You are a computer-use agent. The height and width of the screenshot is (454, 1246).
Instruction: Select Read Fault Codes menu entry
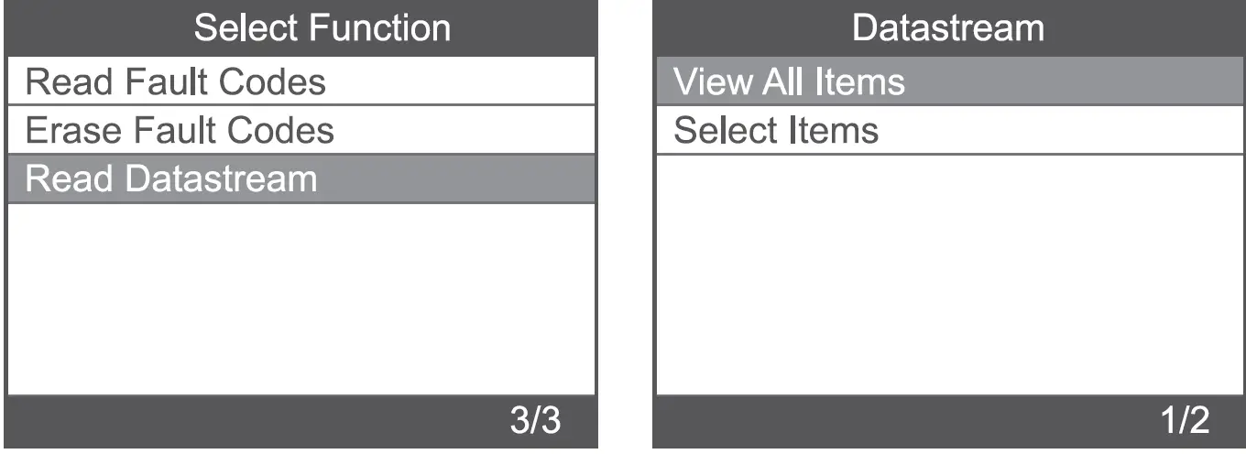click(175, 82)
